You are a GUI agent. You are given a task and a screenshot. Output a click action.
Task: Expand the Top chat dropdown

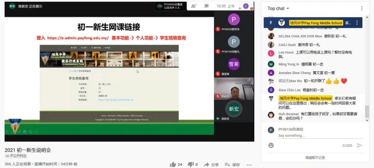[x=278, y=9]
